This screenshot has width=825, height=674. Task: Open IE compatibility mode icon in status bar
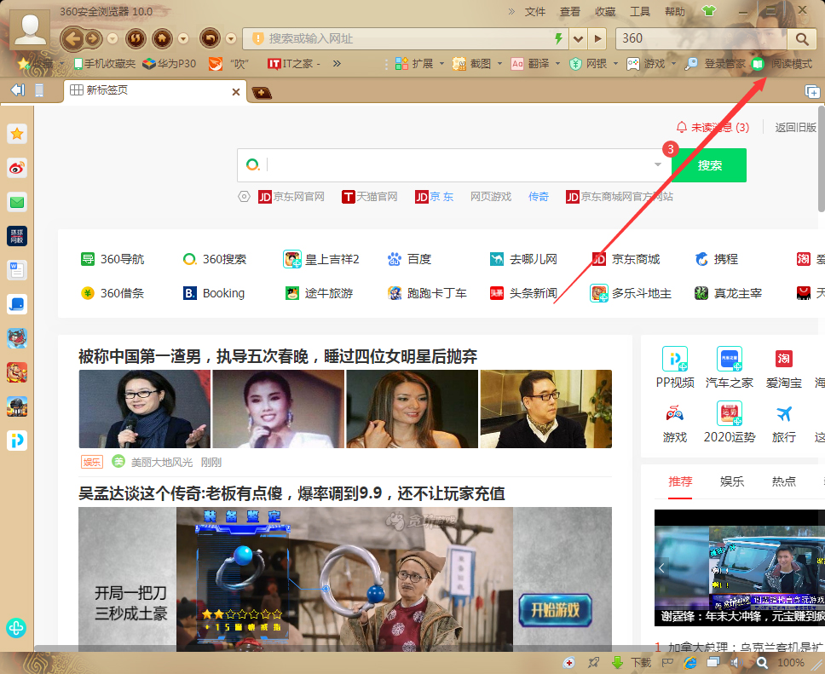tap(689, 663)
